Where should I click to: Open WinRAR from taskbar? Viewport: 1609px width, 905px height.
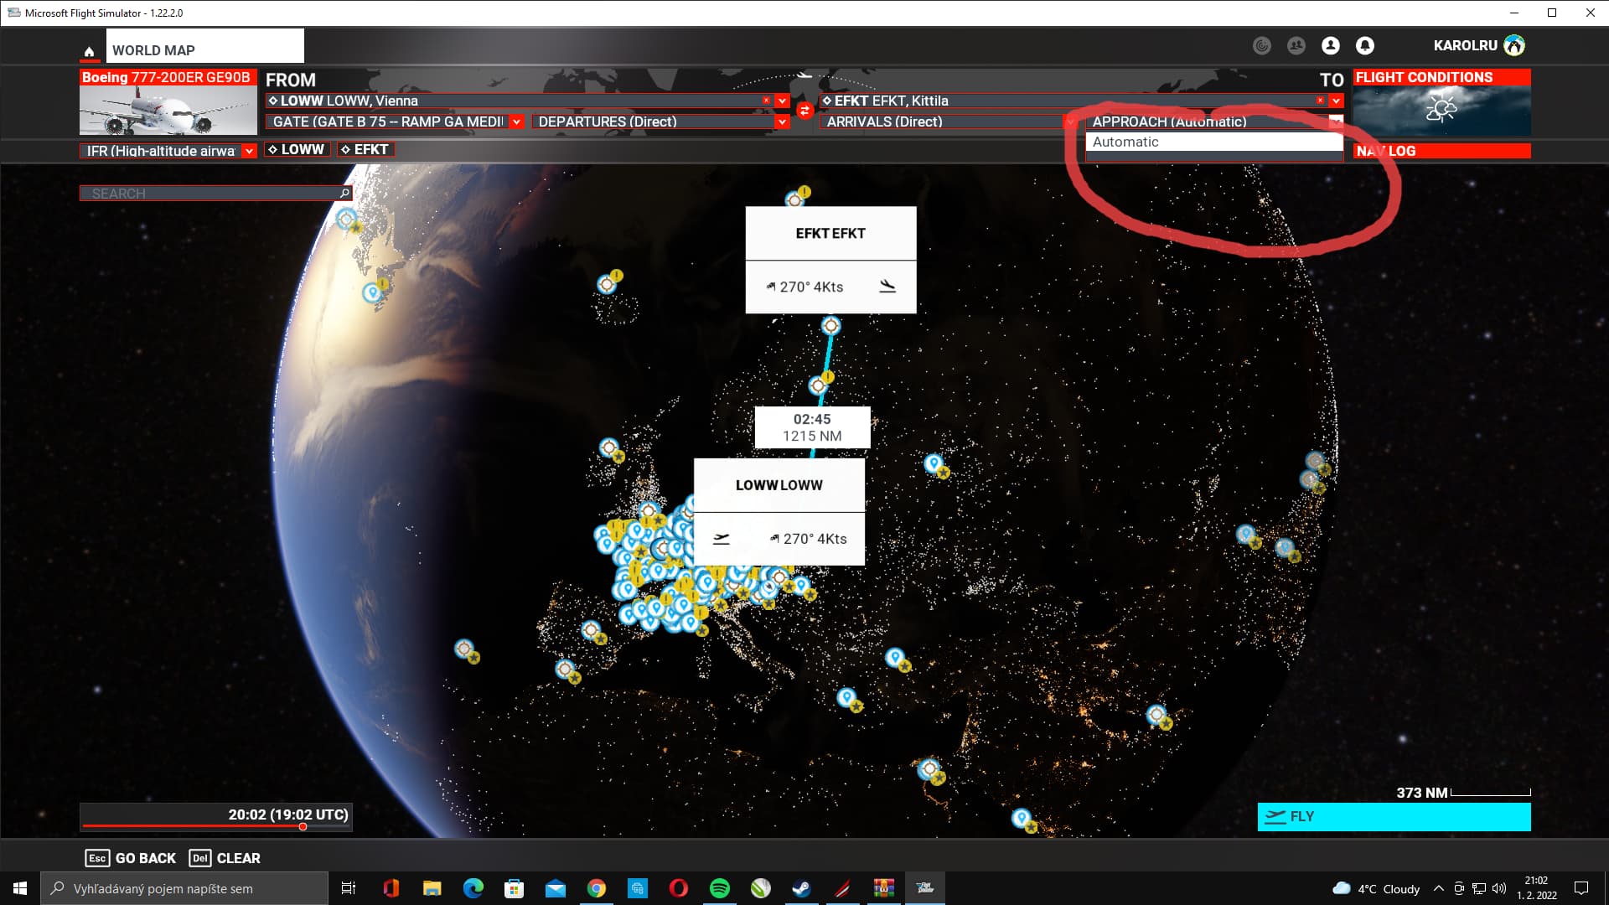click(883, 888)
